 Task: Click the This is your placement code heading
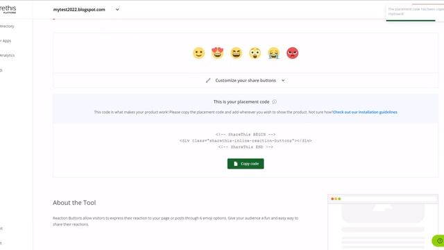coord(241,102)
